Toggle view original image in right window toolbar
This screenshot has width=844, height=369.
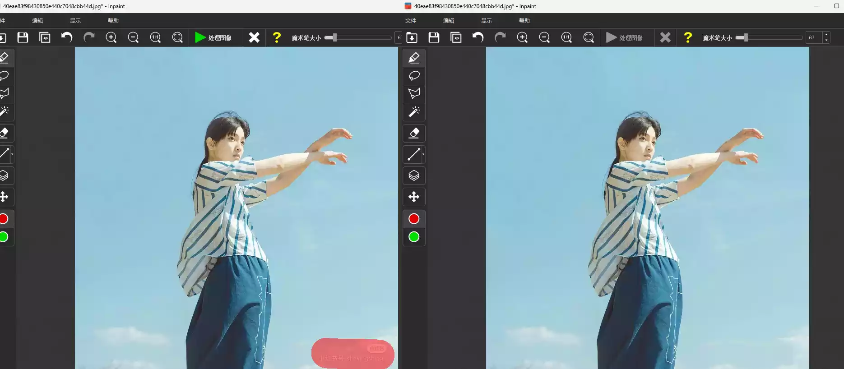pos(456,37)
